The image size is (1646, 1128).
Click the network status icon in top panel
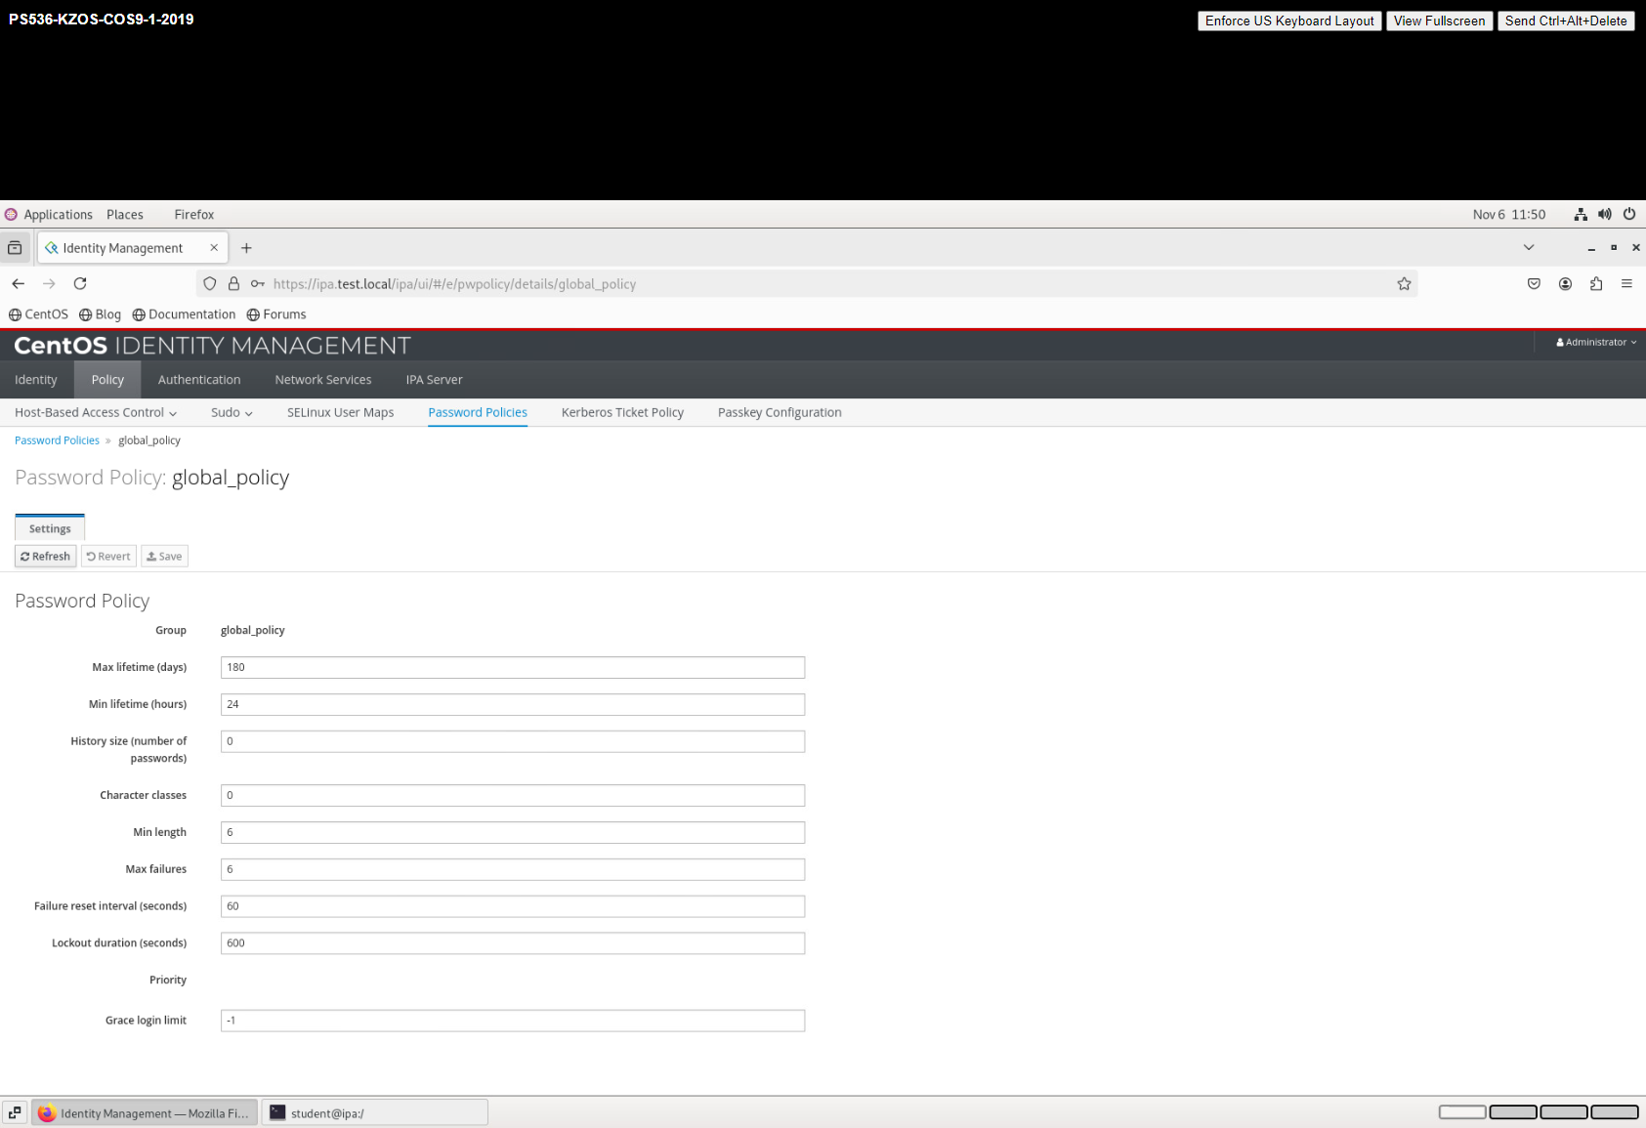coord(1581,215)
